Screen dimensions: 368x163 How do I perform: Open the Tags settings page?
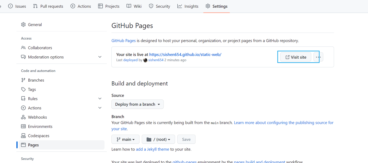pos(31,89)
